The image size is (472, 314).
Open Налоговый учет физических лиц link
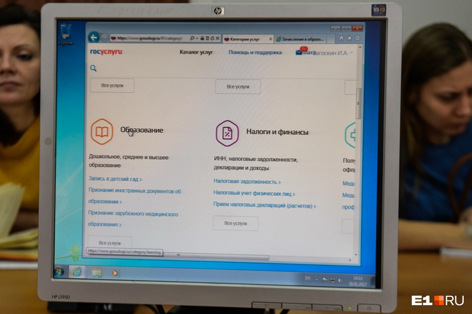click(254, 193)
